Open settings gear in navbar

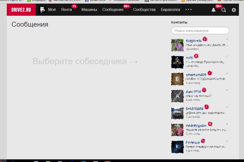[234, 10]
